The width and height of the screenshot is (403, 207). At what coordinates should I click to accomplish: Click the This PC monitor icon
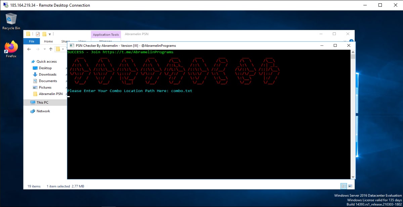point(33,103)
